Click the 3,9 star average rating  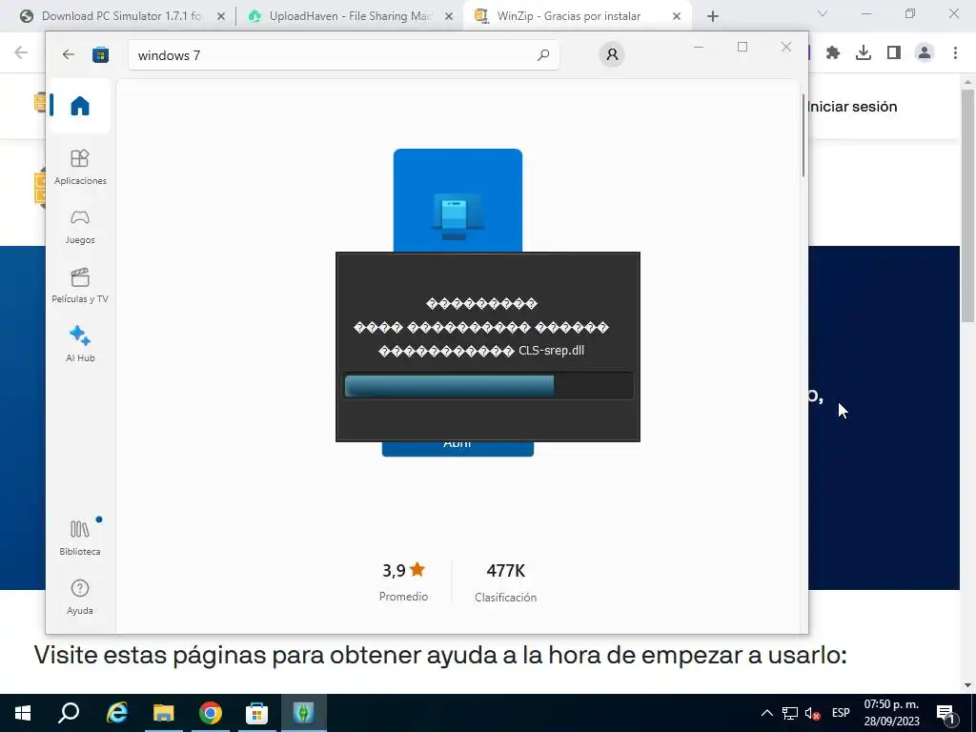pyautogui.click(x=403, y=570)
